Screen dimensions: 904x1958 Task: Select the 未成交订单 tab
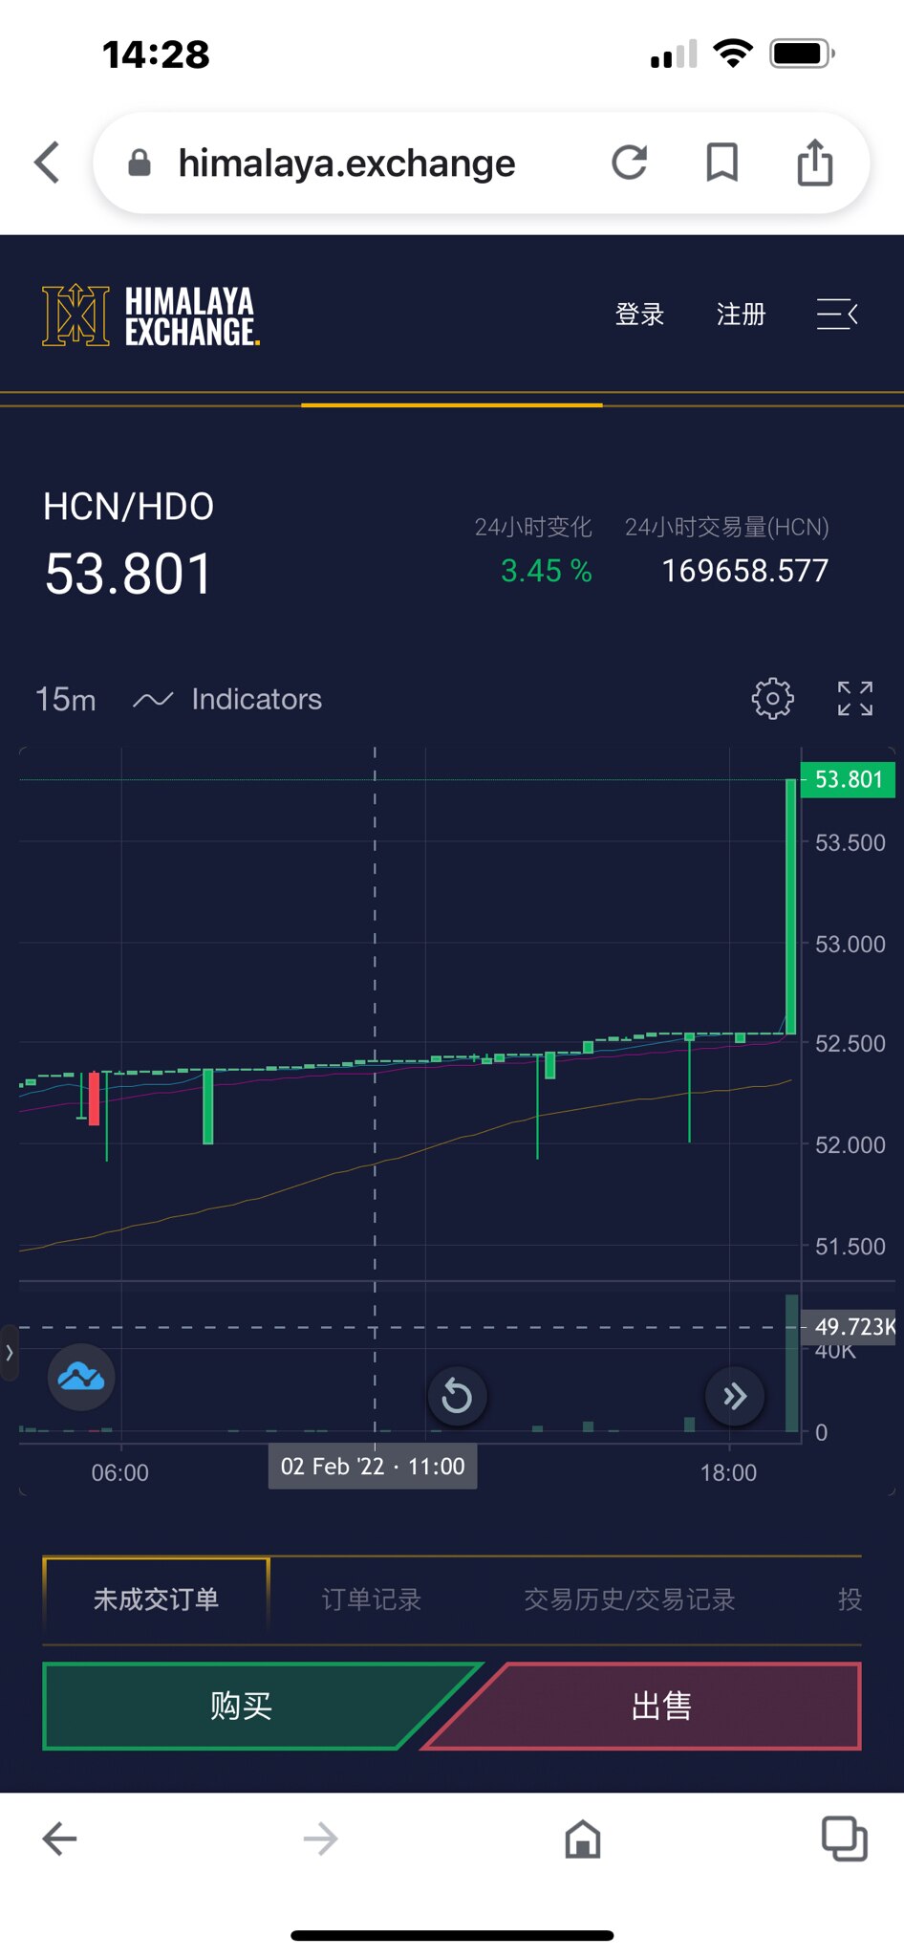(x=156, y=1599)
